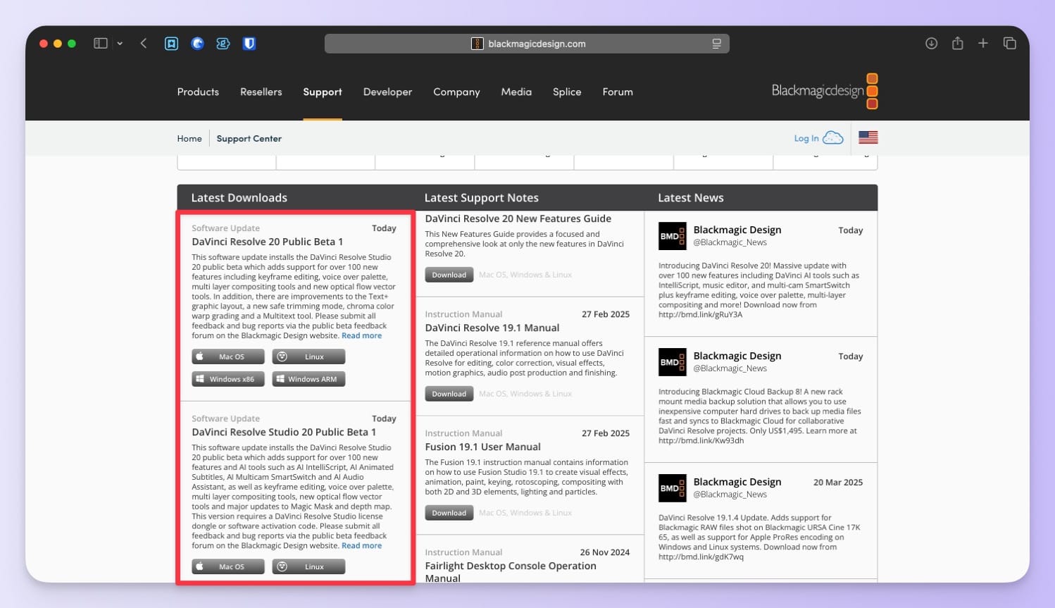Download the Resolve 20 New Features Guide
This screenshot has width=1055, height=608.
[449, 275]
